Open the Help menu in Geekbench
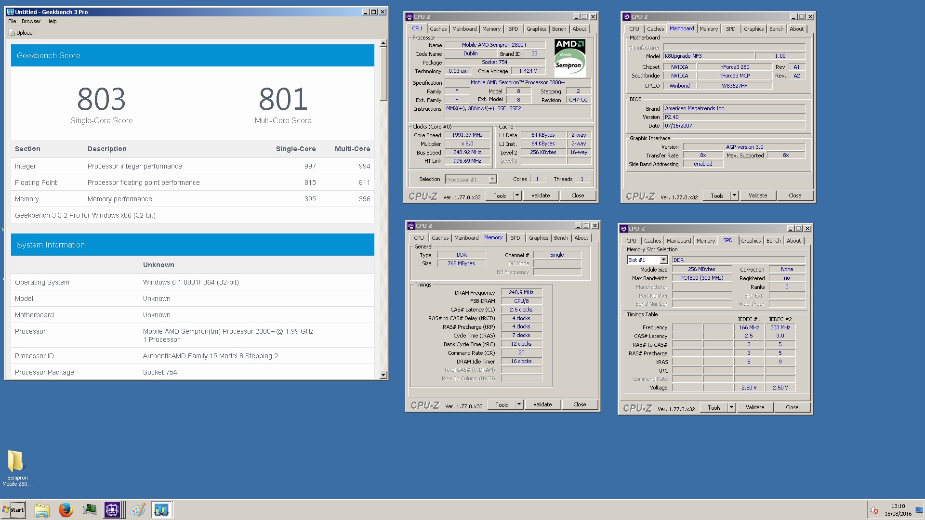Screen dimensions: 925x520 click(x=52, y=21)
